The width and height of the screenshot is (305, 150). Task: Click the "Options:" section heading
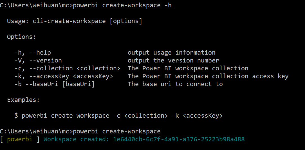click(x=21, y=37)
